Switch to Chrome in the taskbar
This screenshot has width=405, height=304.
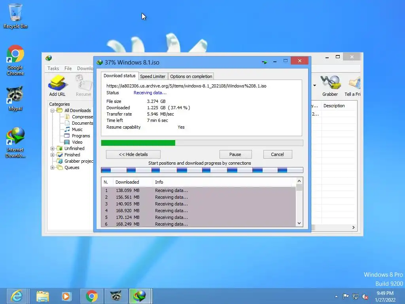(x=92, y=296)
